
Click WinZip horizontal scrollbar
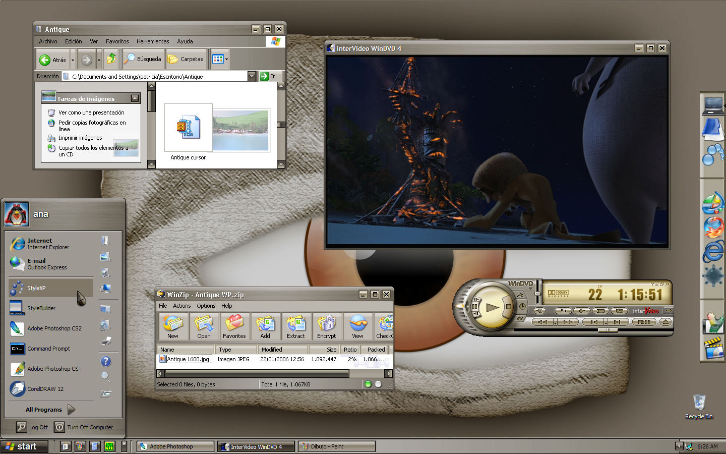click(x=257, y=374)
